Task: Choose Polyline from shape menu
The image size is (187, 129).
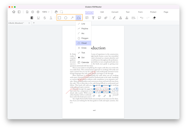Action: click(83, 29)
